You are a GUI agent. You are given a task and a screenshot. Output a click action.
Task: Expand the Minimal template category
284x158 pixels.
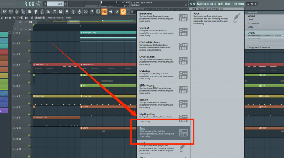[x=251, y=16]
